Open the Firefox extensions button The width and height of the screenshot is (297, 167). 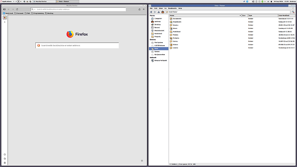tap(139, 9)
